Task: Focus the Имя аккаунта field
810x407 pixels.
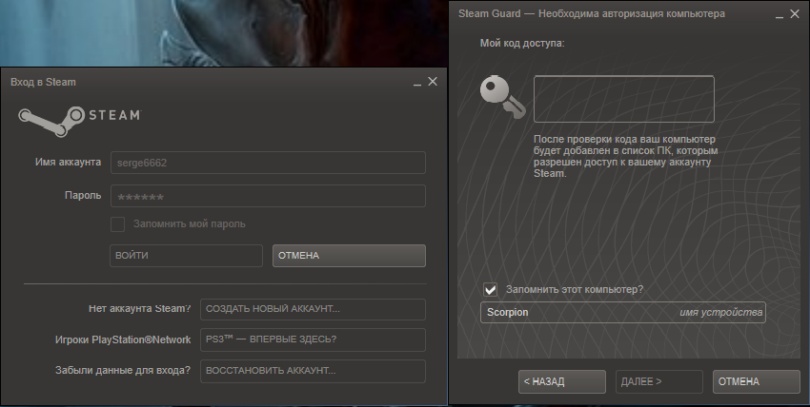Action: pos(268,163)
